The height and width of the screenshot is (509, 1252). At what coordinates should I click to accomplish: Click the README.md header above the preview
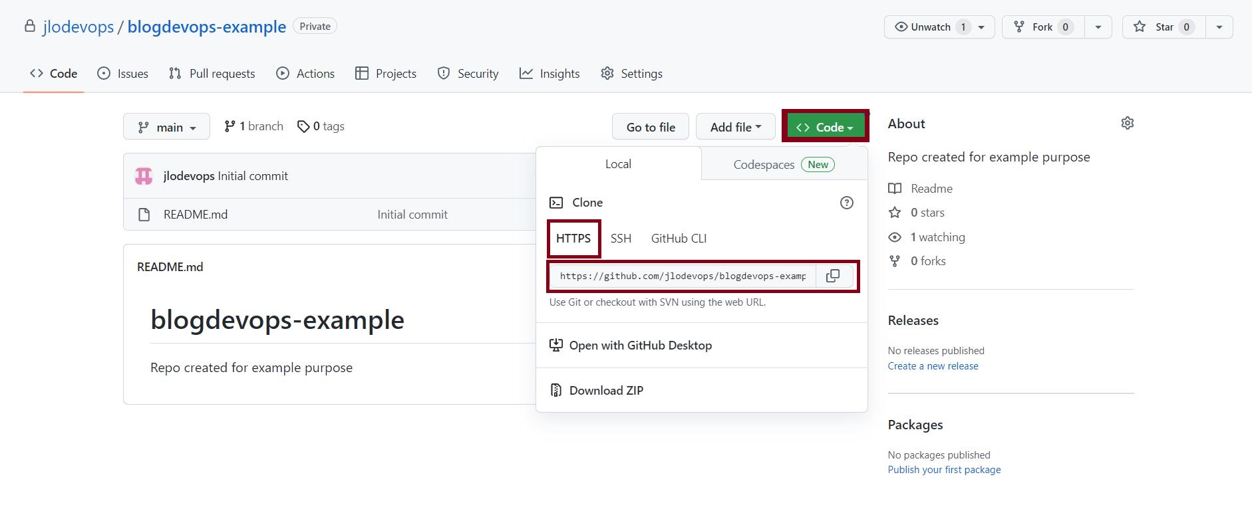(170, 267)
